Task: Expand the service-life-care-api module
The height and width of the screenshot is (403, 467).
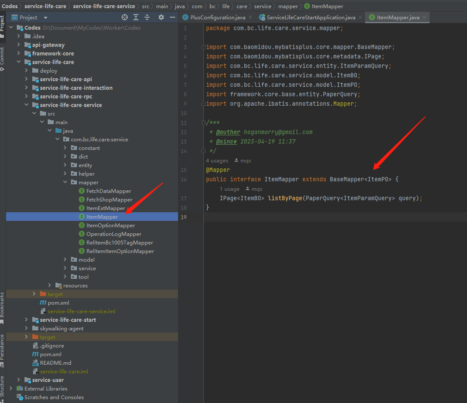Action: click(x=27, y=79)
